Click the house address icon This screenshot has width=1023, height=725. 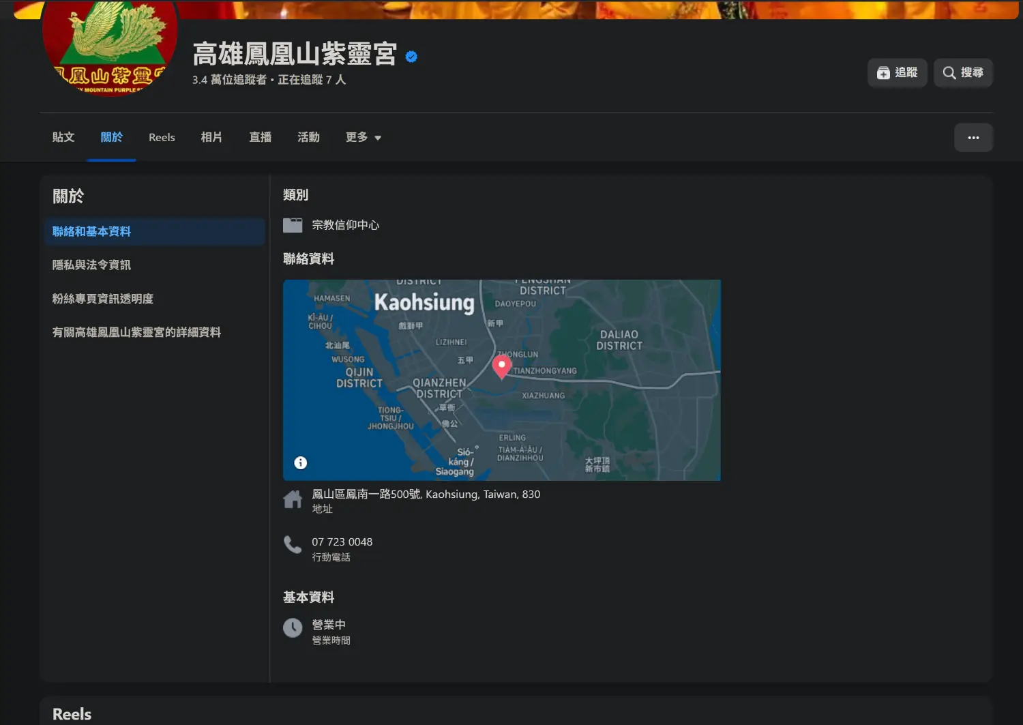pyautogui.click(x=293, y=499)
